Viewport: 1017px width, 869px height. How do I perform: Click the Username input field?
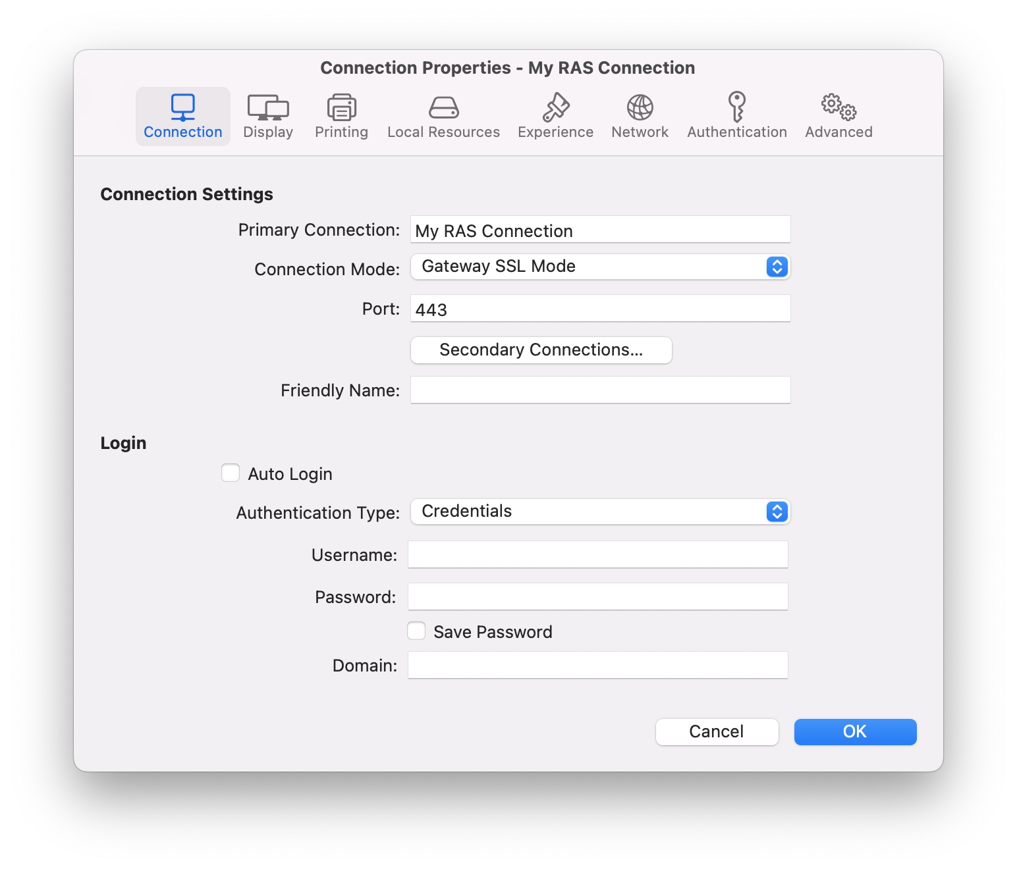pos(597,555)
